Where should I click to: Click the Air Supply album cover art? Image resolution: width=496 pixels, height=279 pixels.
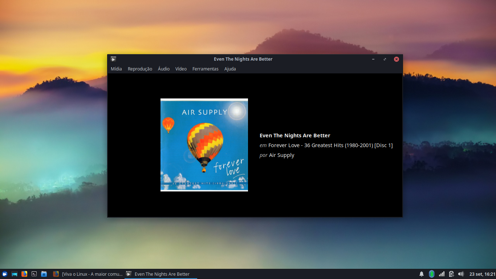[x=204, y=145]
